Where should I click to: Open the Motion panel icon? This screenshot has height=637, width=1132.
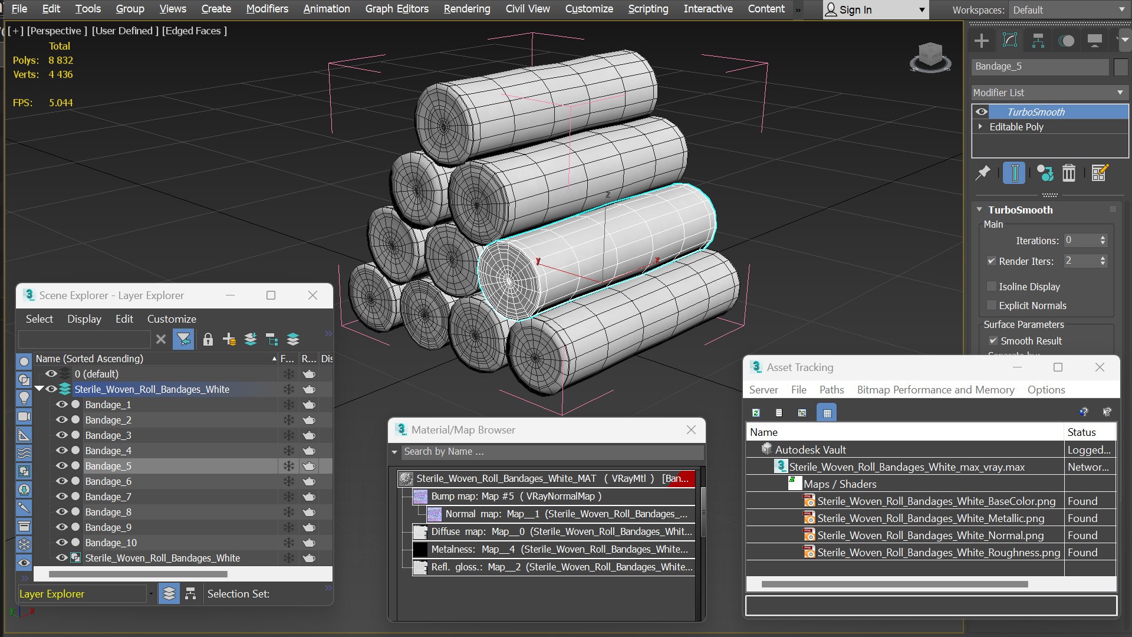pos(1067,41)
